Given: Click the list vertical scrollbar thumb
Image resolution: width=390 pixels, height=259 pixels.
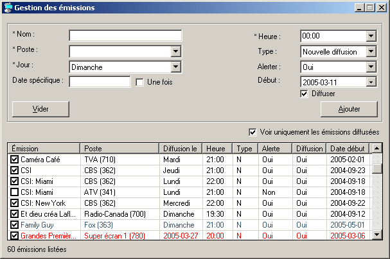Looking at the screenshot, I should click(377, 169).
